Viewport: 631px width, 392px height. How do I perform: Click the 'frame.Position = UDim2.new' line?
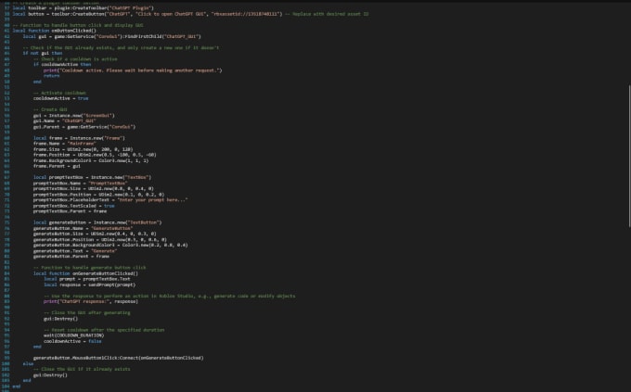(x=95, y=155)
